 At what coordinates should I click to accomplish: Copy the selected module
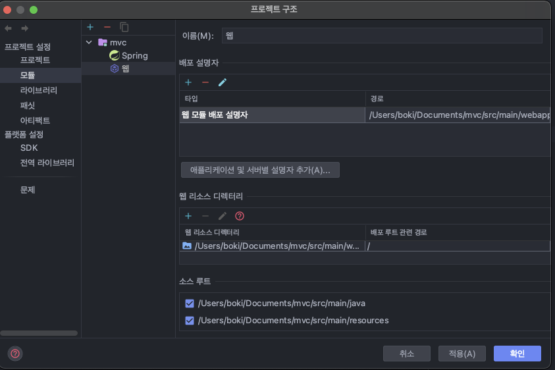124,27
